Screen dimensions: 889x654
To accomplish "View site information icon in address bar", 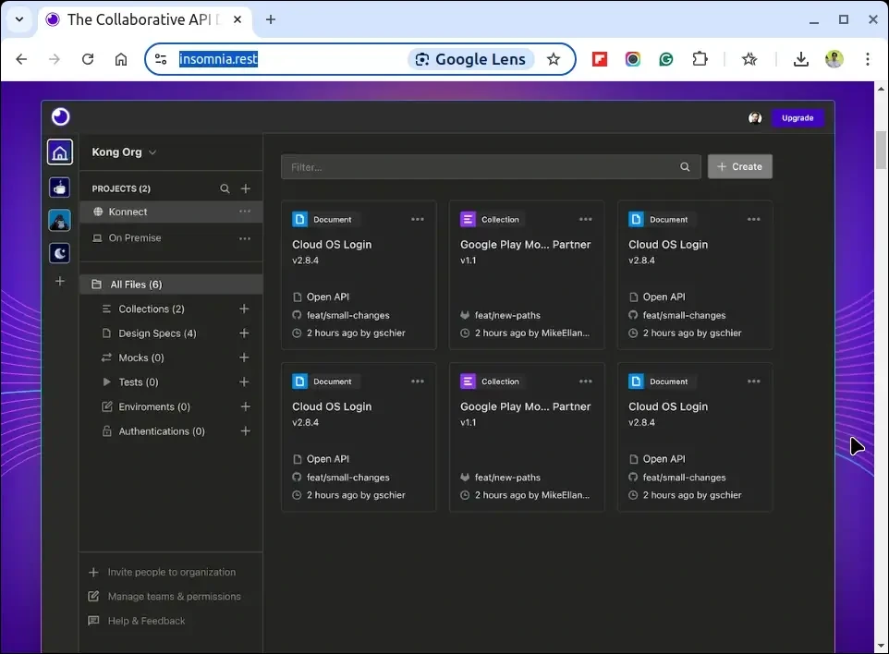I will pyautogui.click(x=161, y=59).
